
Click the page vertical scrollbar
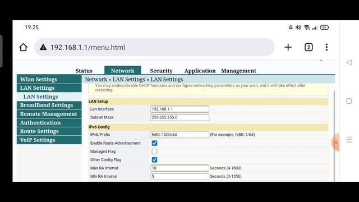(334, 136)
